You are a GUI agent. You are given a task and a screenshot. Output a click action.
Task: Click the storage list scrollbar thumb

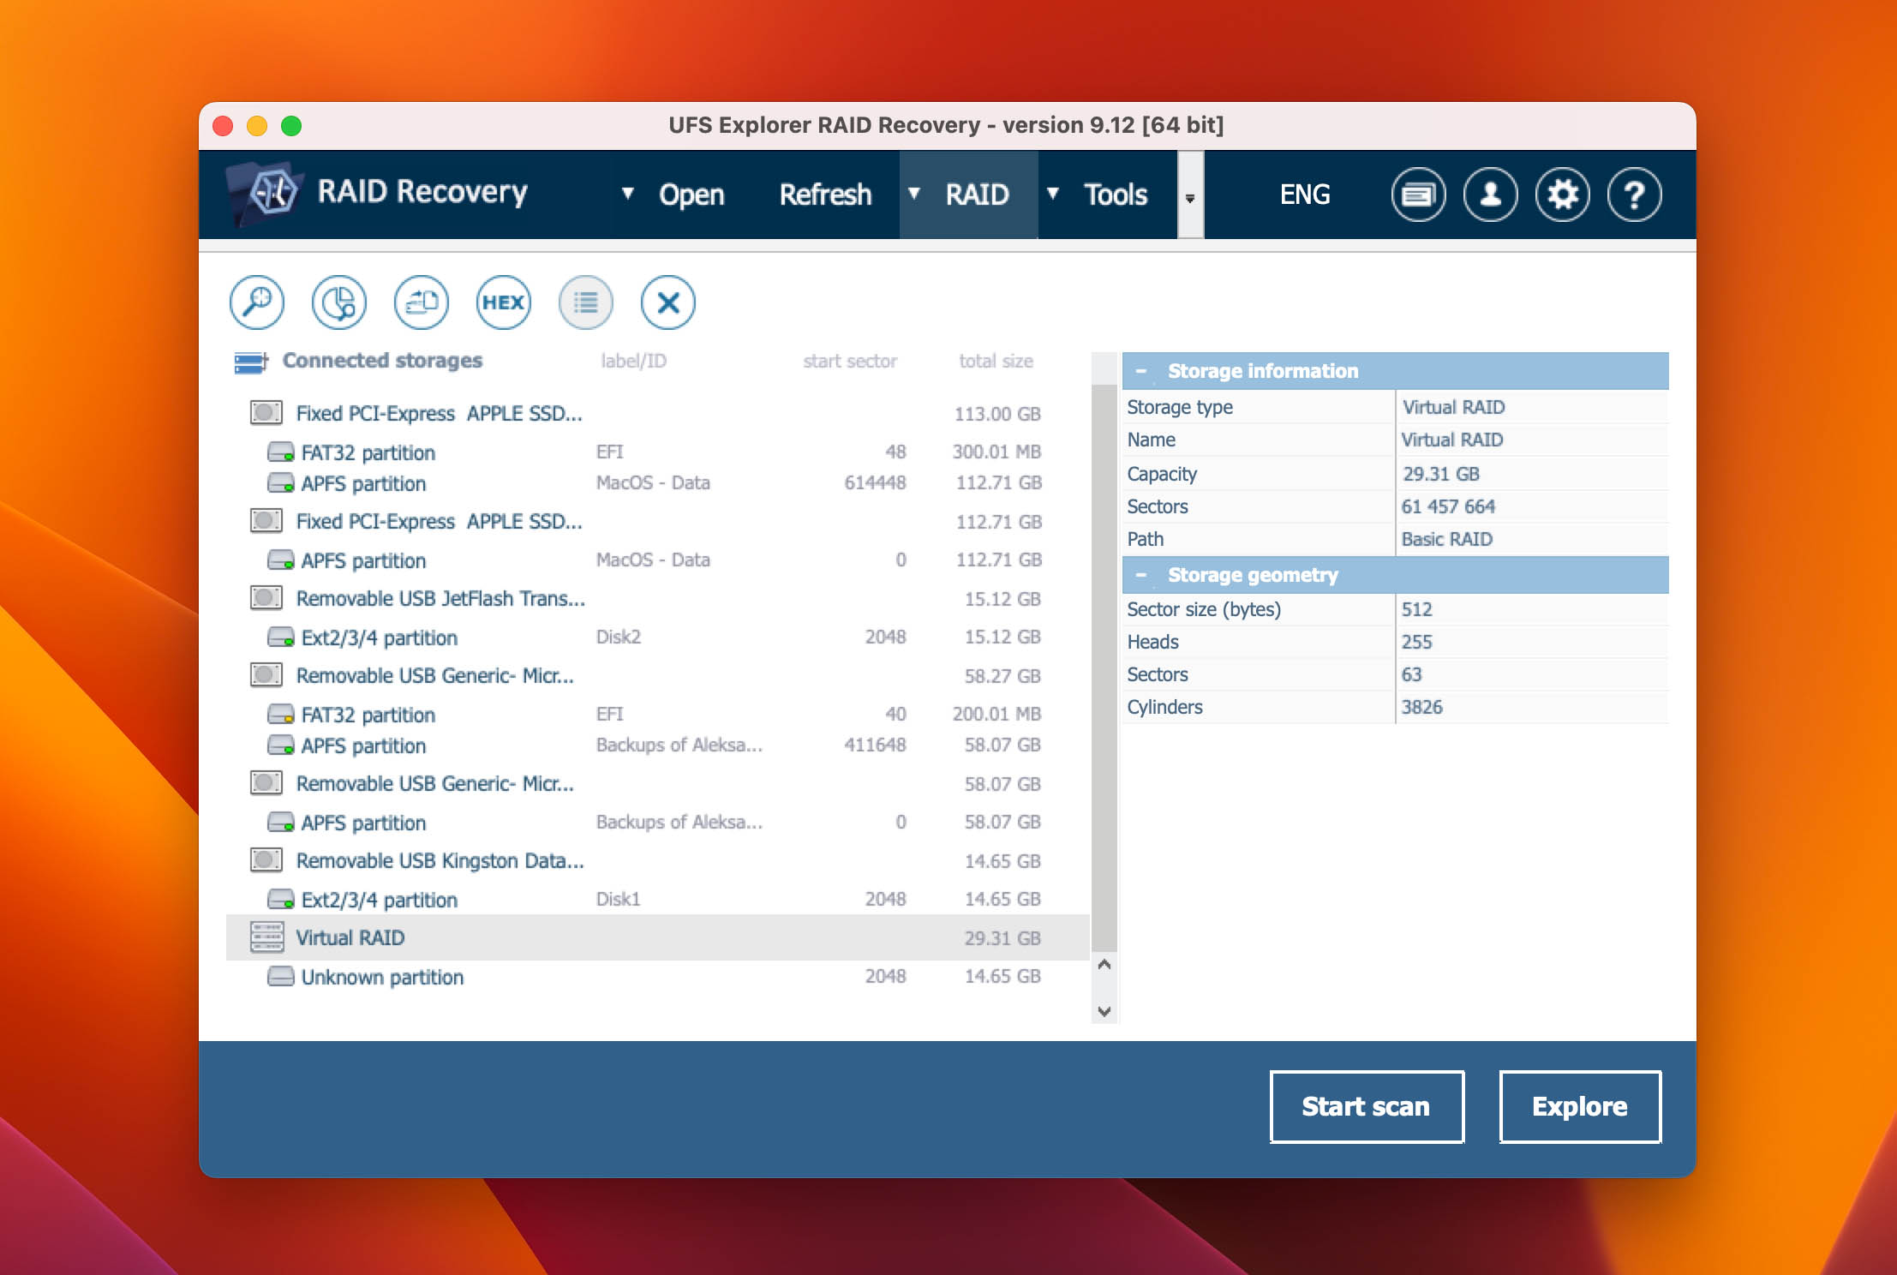1104,668
